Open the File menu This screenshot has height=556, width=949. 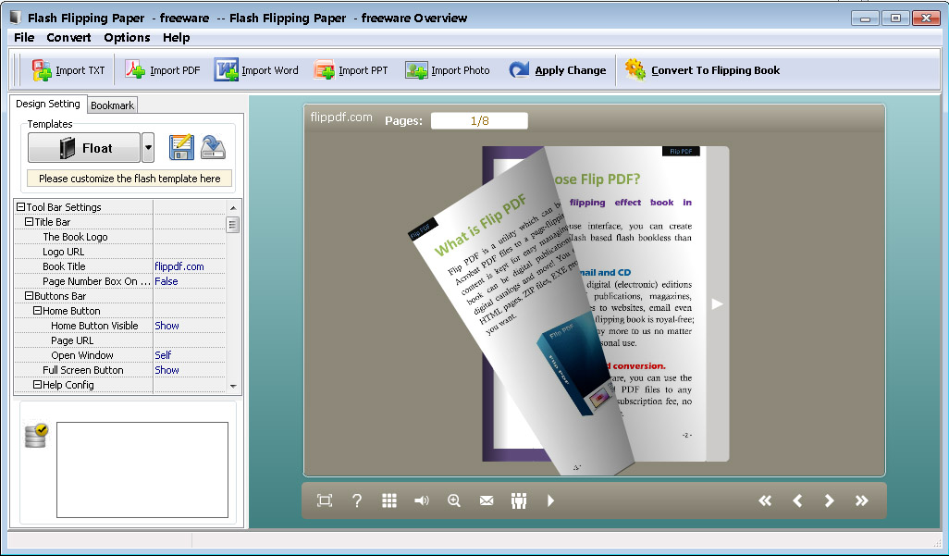[24, 38]
